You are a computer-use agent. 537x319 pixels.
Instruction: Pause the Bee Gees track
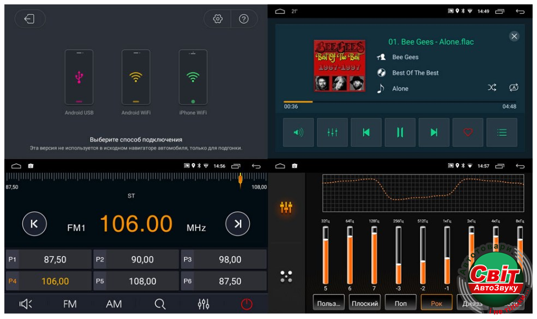pos(400,133)
